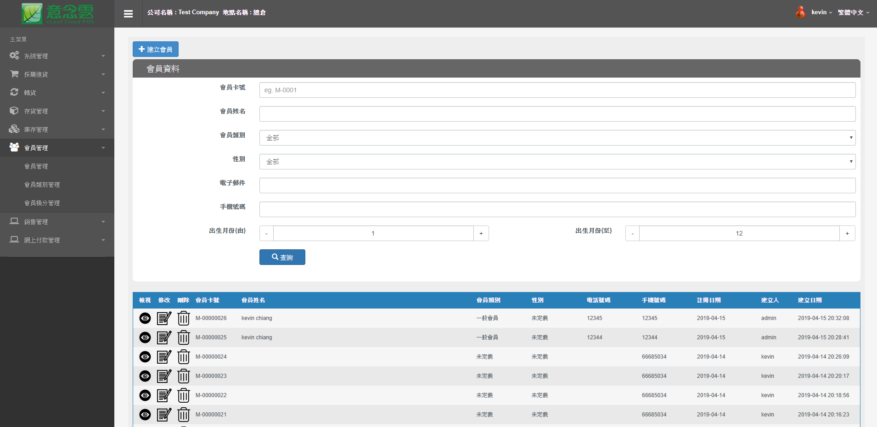Image resolution: width=877 pixels, height=427 pixels.
Task: Click the 會員卡號 input field
Action: pos(557,90)
